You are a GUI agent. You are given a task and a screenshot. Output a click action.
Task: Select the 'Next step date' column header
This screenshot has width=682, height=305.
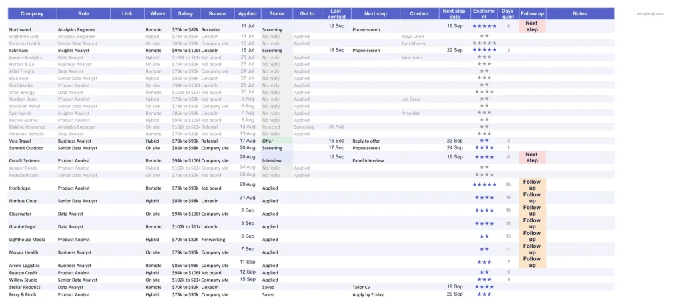point(454,13)
